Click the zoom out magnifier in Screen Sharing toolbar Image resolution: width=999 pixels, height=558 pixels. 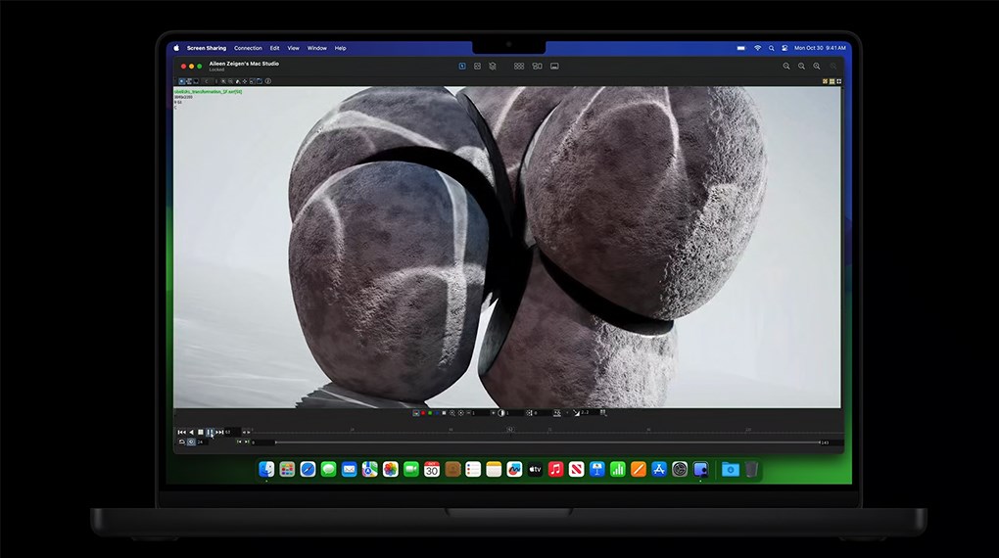point(801,67)
